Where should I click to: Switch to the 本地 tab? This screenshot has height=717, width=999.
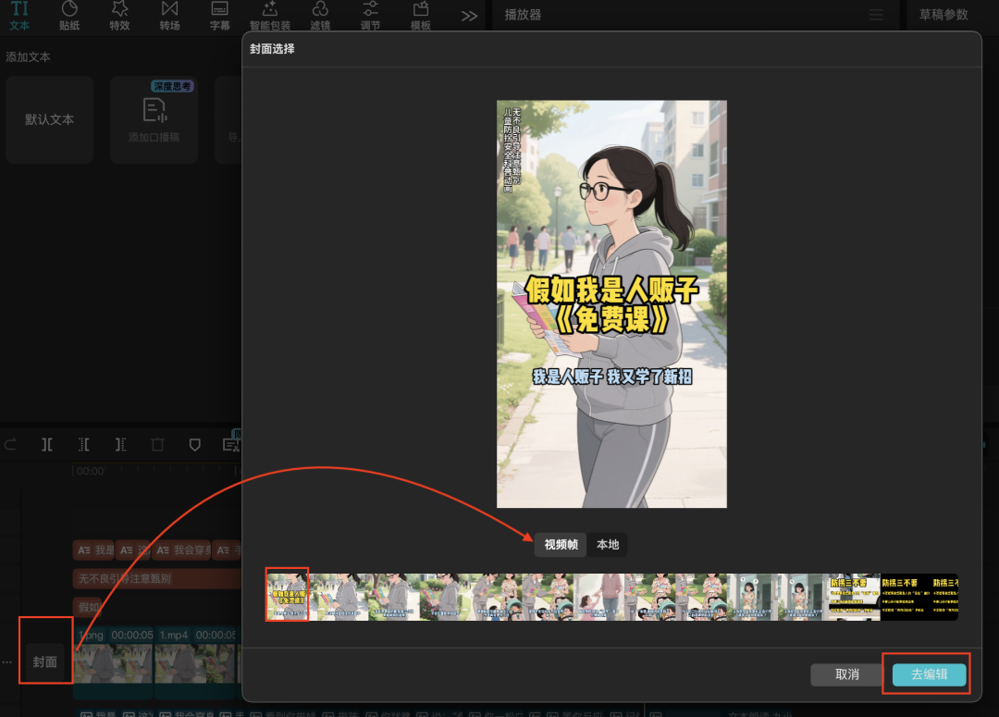point(607,545)
